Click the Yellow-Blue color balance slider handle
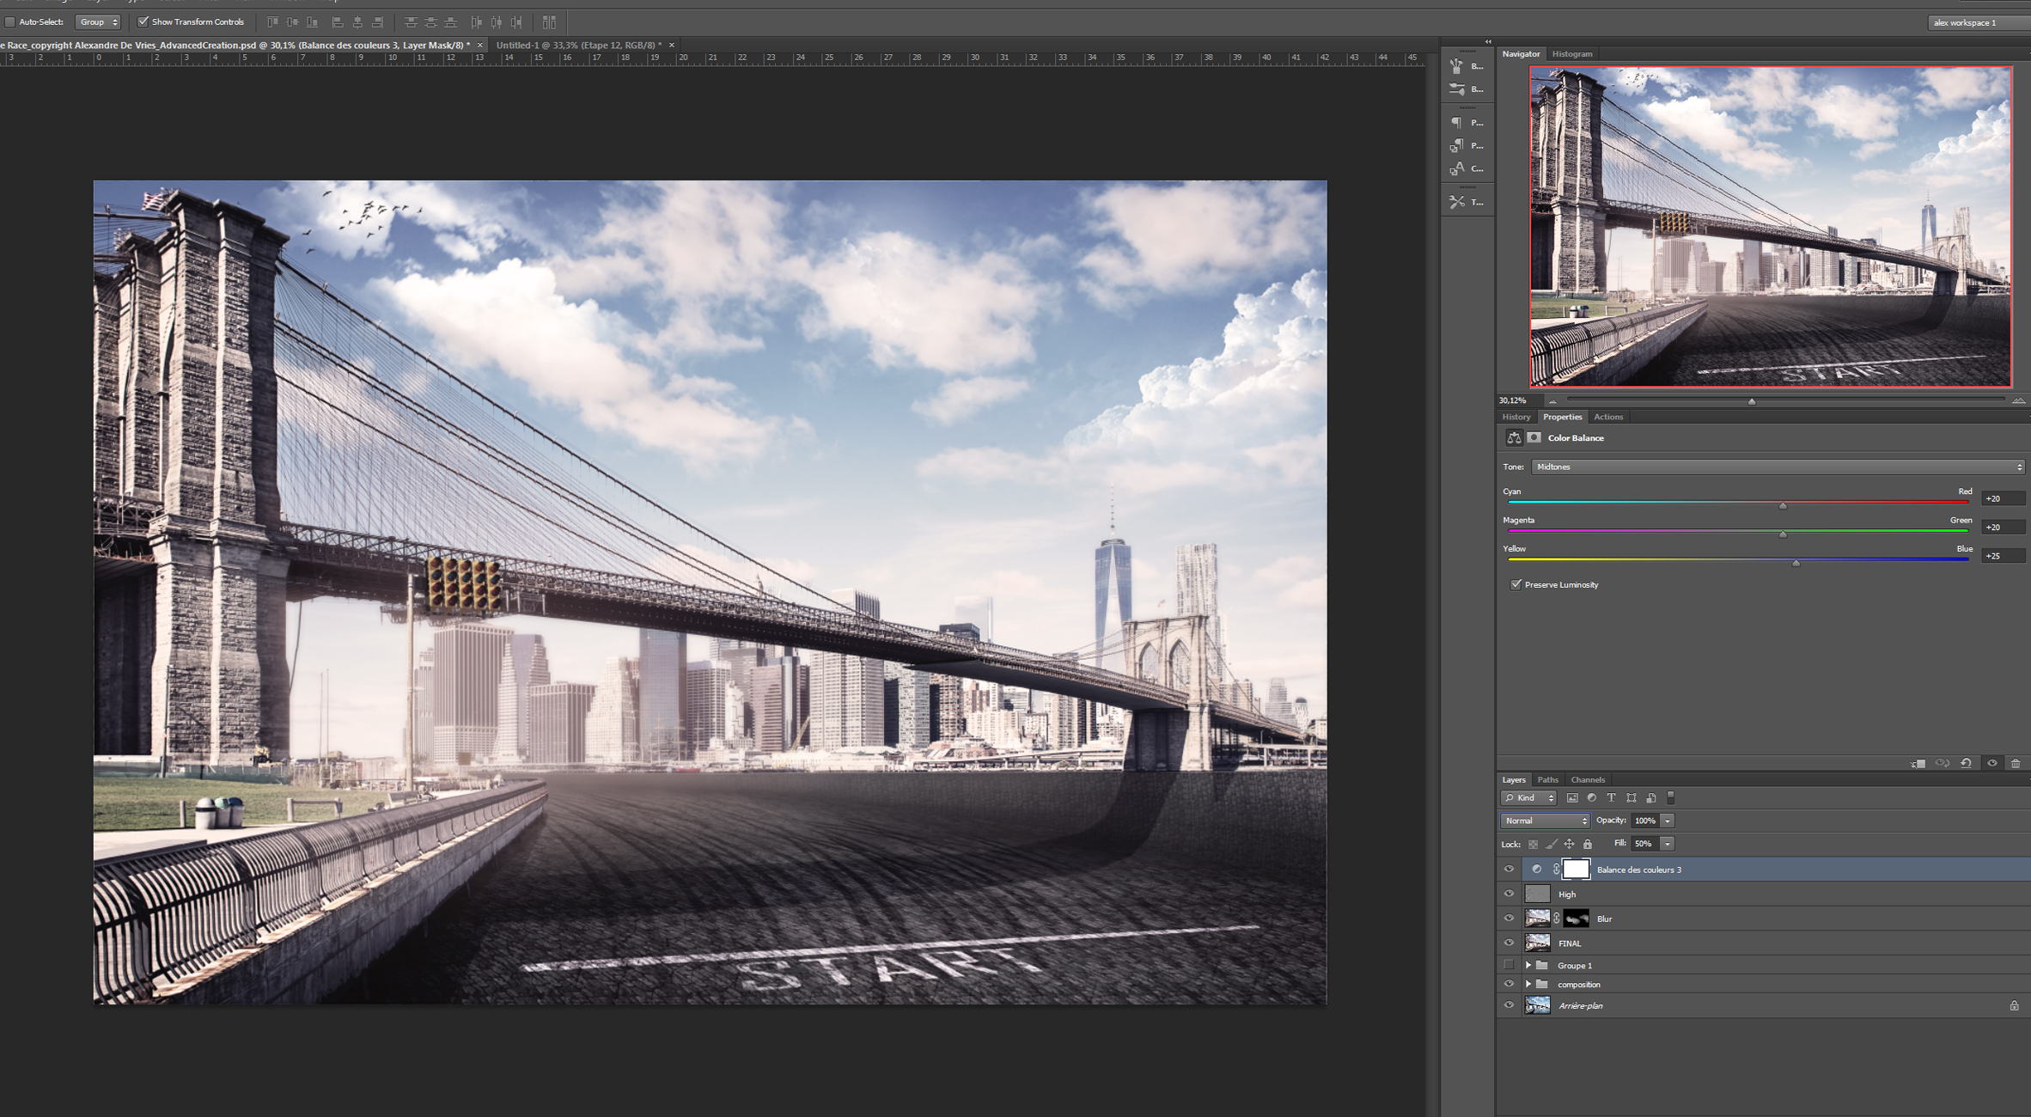This screenshot has width=2031, height=1117. pyautogui.click(x=1796, y=564)
